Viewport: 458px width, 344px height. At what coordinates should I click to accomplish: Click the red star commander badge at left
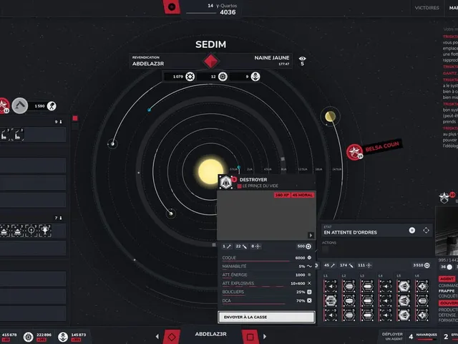coord(4,105)
